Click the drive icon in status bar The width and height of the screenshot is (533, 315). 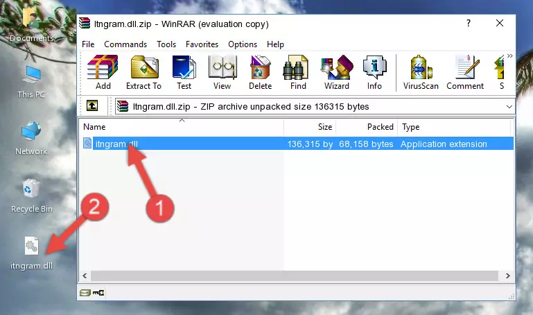coord(85,293)
